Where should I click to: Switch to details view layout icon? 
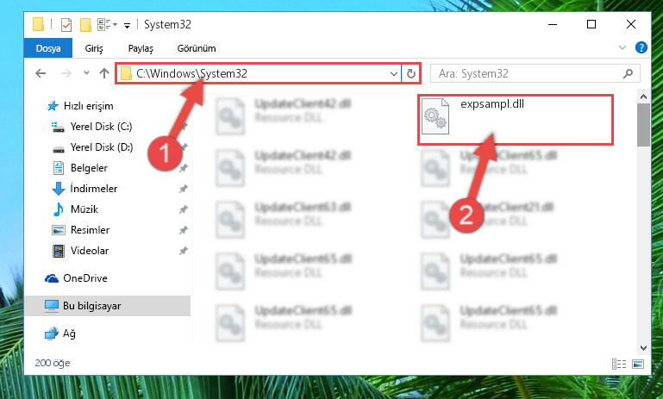(619, 364)
